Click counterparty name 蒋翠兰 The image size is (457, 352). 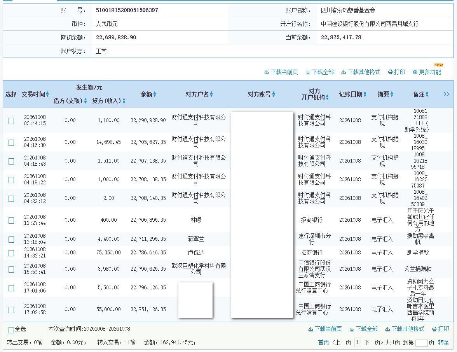pos(196,239)
